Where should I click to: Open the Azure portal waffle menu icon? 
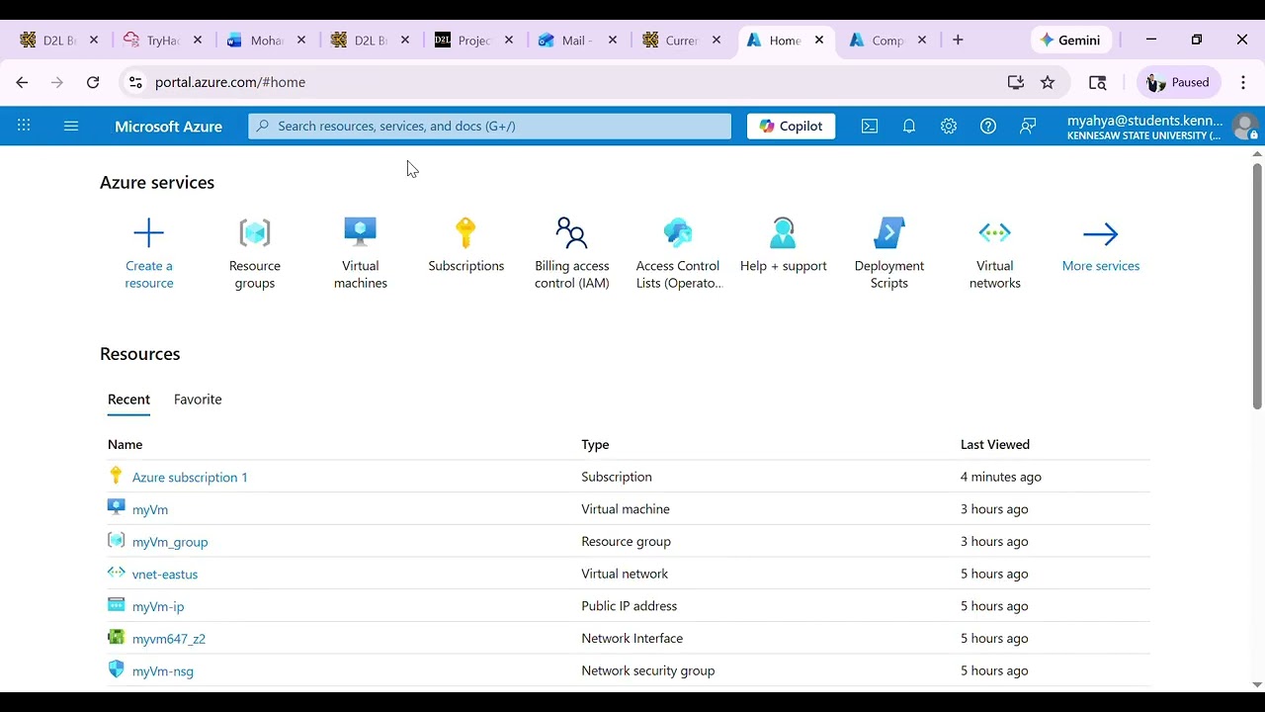coord(24,126)
